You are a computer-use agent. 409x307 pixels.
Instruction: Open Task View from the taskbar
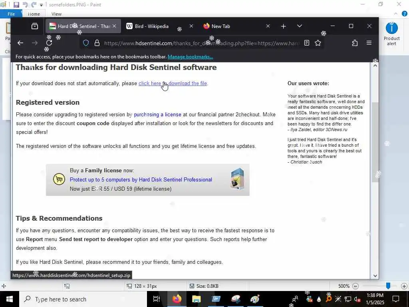157,299
